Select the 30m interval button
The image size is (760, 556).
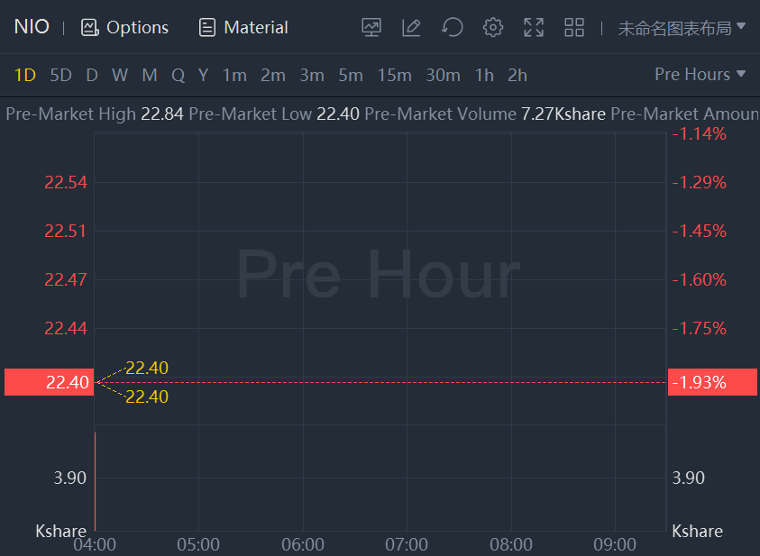pos(443,75)
